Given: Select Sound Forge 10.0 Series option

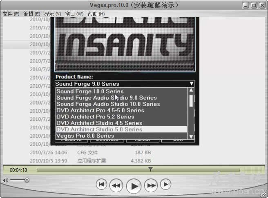Looking at the screenshot, I should point(121,91).
